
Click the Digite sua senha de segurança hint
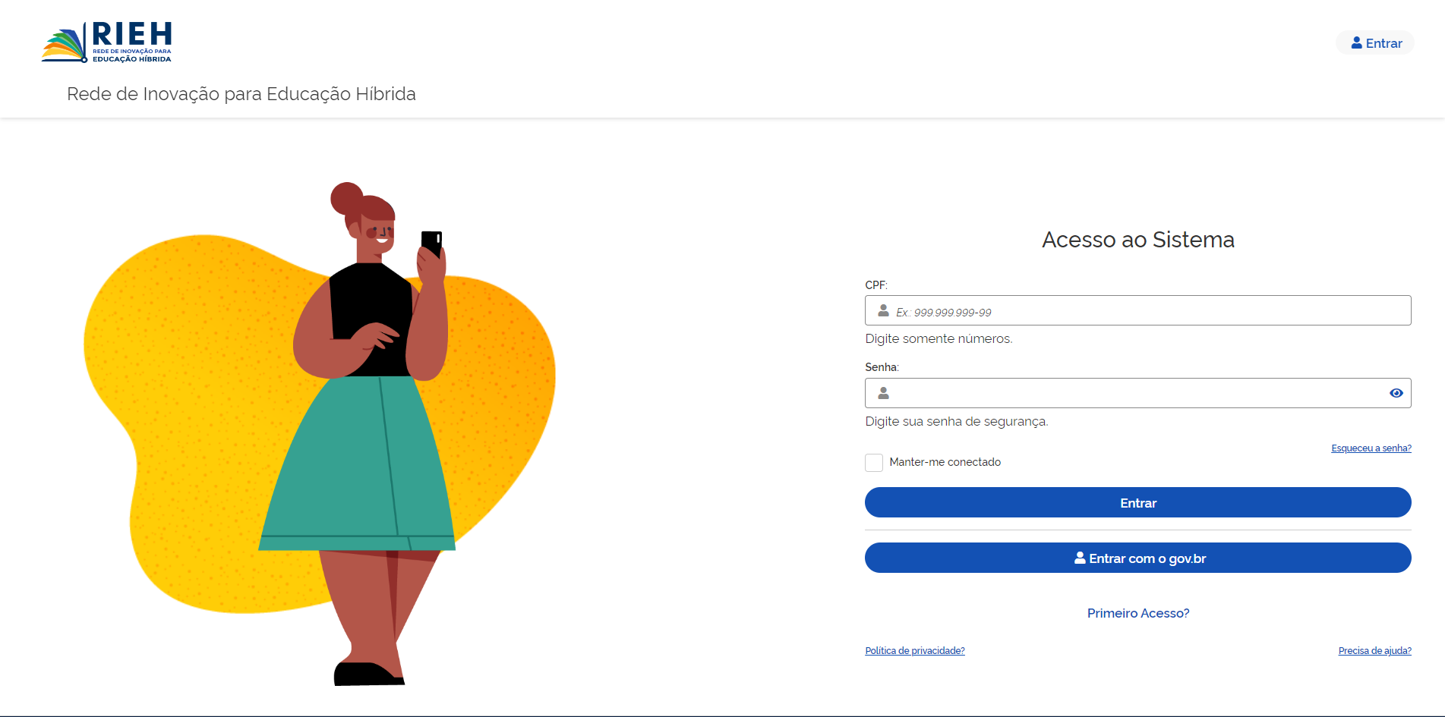[x=956, y=421]
